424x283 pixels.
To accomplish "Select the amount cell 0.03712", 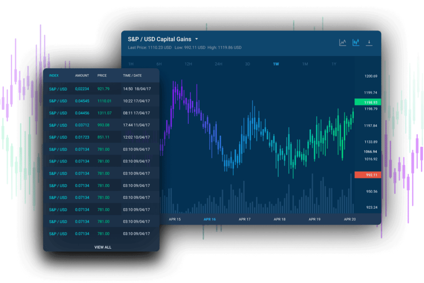I will (x=82, y=125).
